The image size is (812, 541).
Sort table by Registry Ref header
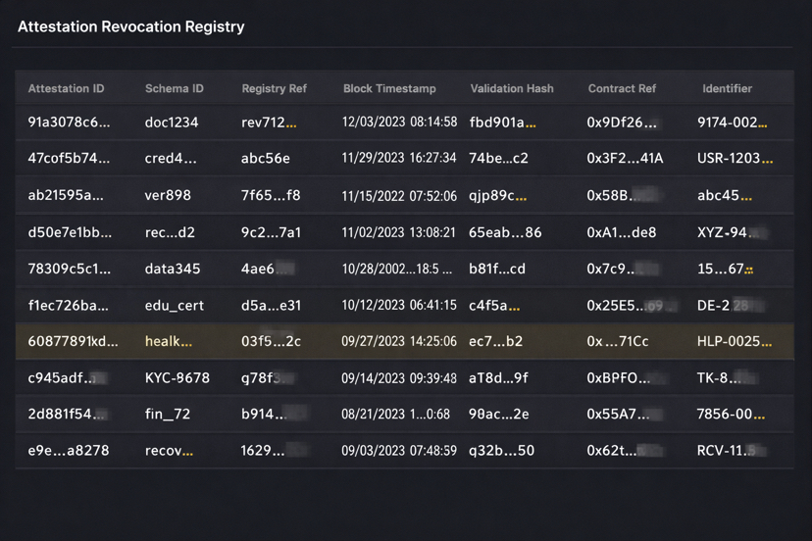click(274, 88)
